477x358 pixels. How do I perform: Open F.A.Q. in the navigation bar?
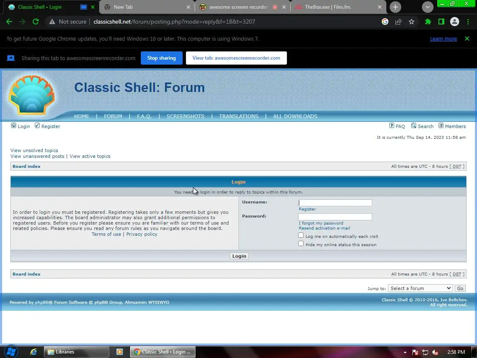coord(144,116)
